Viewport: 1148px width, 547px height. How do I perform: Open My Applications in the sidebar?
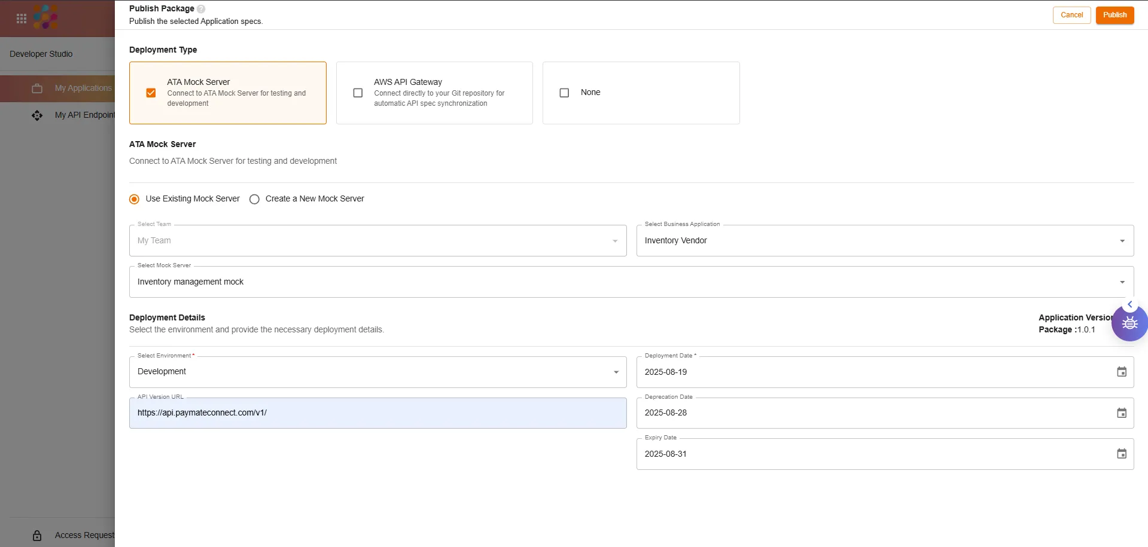pyautogui.click(x=83, y=88)
